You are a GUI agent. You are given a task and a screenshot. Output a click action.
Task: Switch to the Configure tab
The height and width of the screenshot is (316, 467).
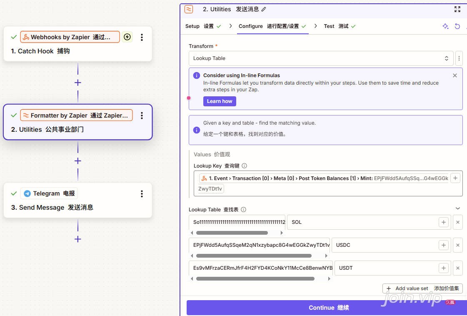[272, 26]
